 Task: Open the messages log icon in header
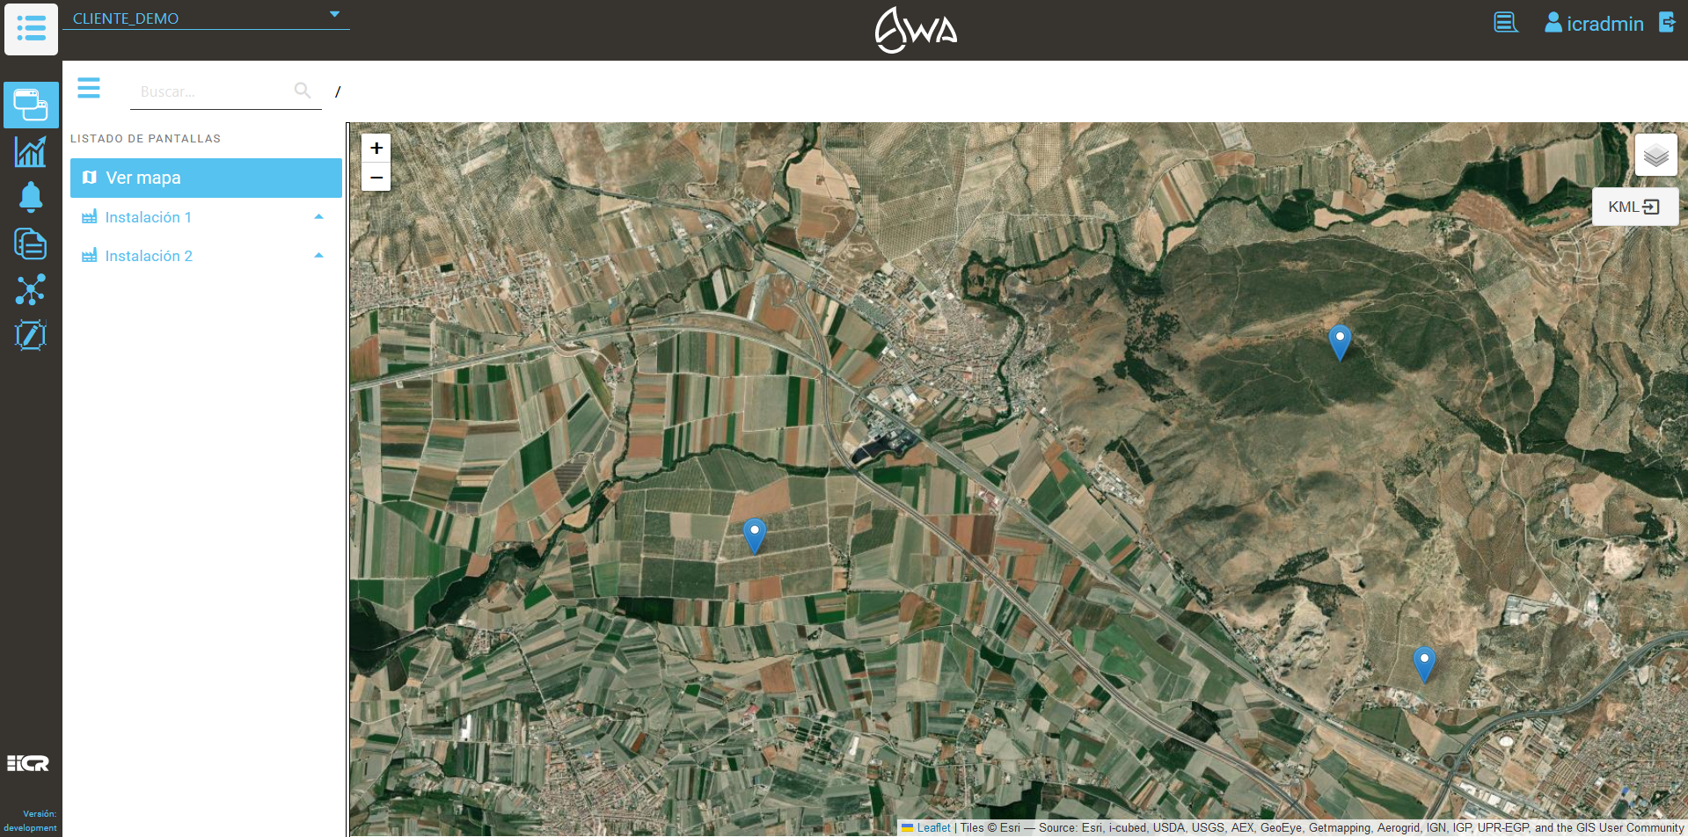(x=1506, y=23)
